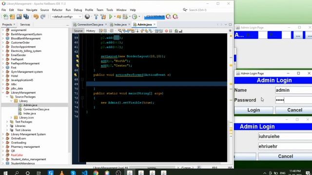The image size is (312, 175).
Task: Click the Debug Project icon
Action: coord(119,17)
